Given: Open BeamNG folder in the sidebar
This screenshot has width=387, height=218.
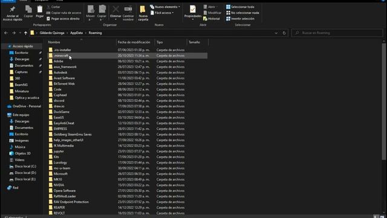Looking at the screenshot, I should point(21,85).
